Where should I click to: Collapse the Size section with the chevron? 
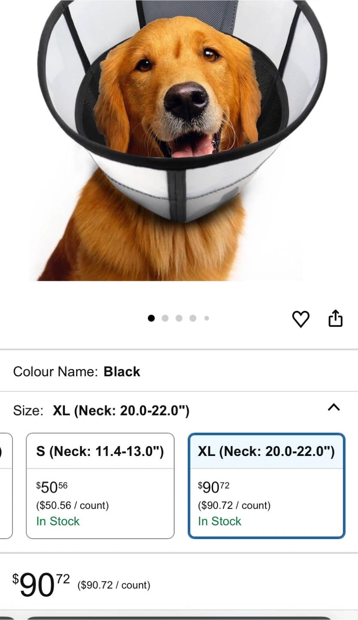click(x=334, y=407)
